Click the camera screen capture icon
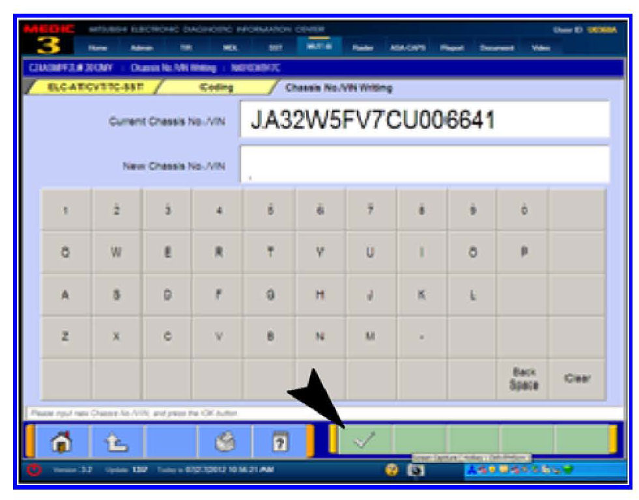The image size is (639, 500). point(414,472)
